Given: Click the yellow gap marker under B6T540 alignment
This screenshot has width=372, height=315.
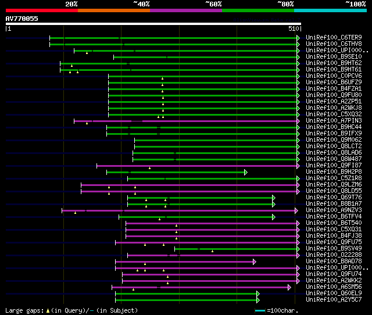Looking at the screenshot, I should 176,225.
